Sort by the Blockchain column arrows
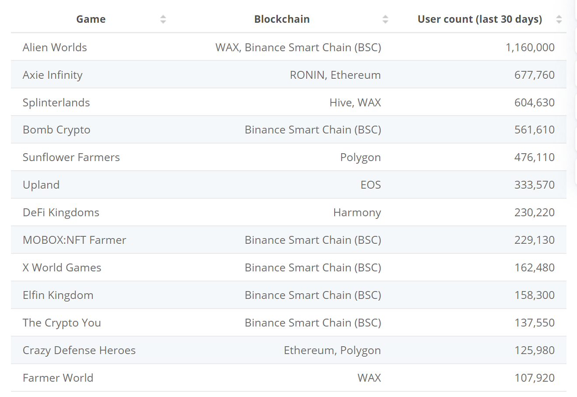577x397 pixels. coord(385,19)
